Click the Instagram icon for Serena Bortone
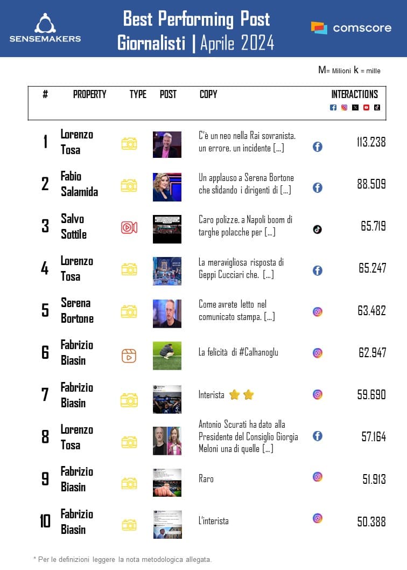Image resolution: width=407 pixels, height=570 pixels. coord(318,311)
